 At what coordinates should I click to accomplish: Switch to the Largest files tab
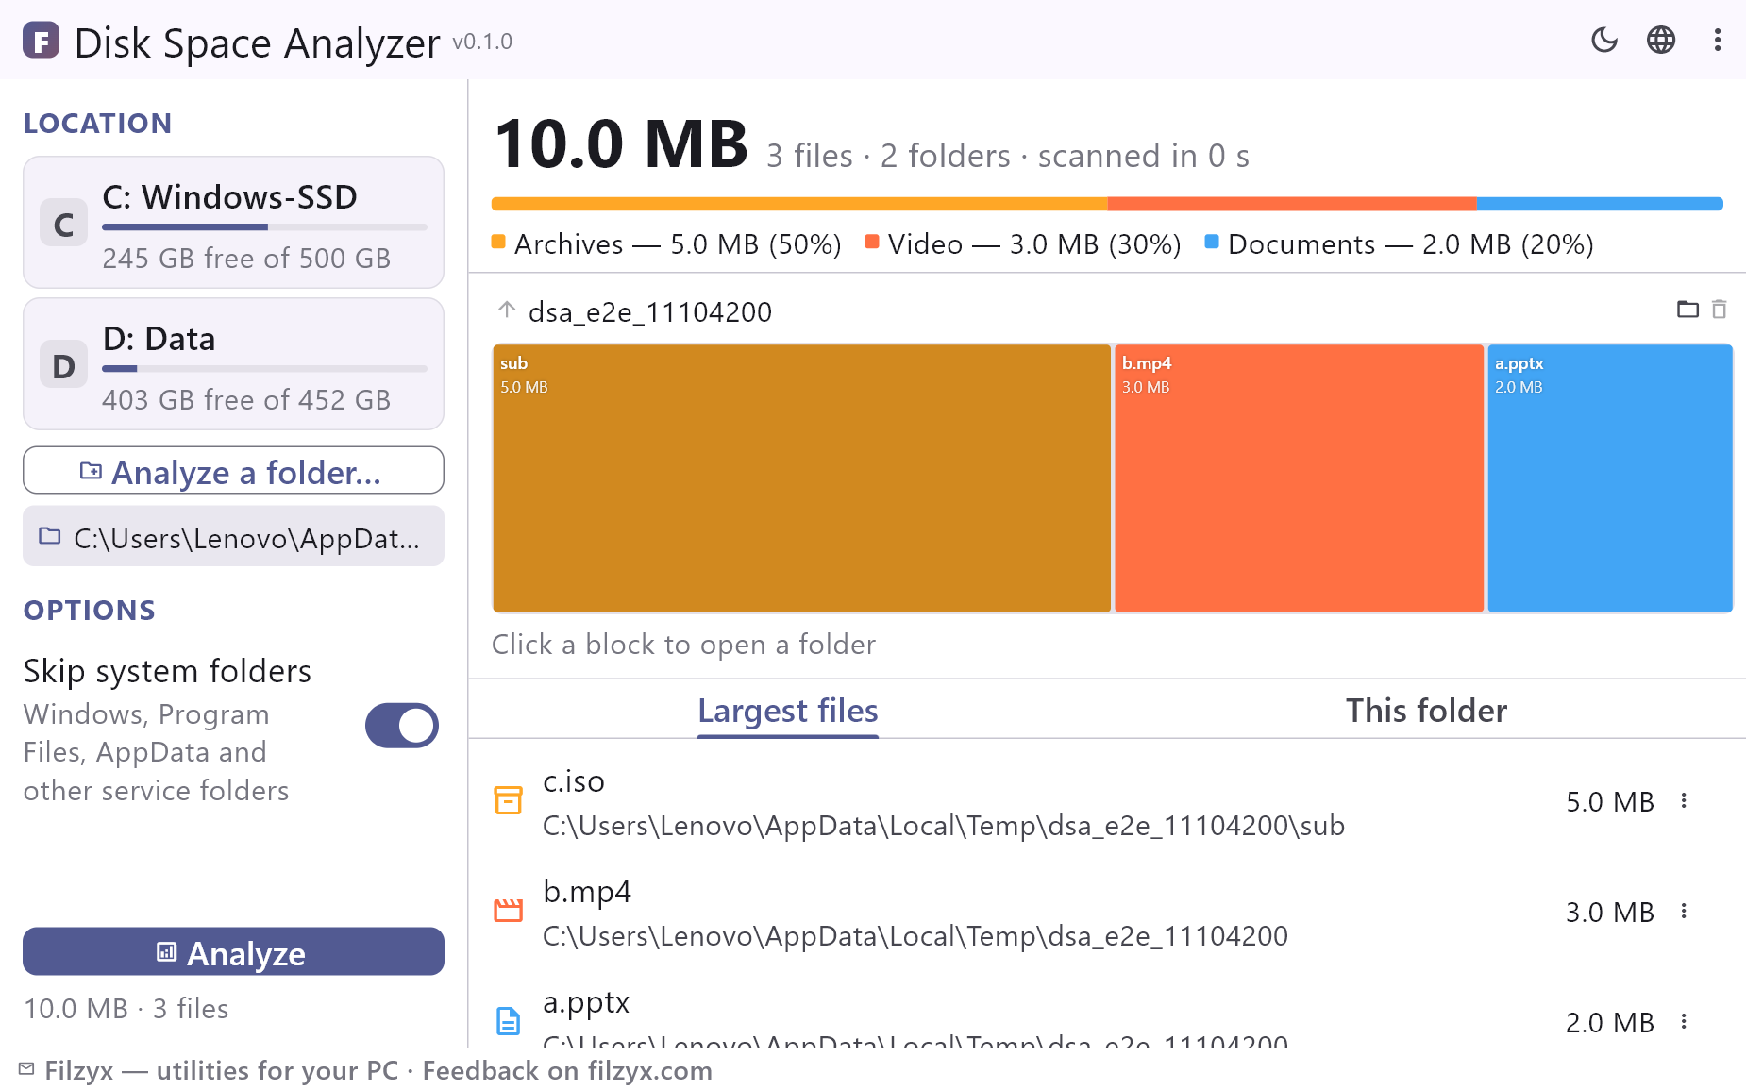[x=788, y=710]
